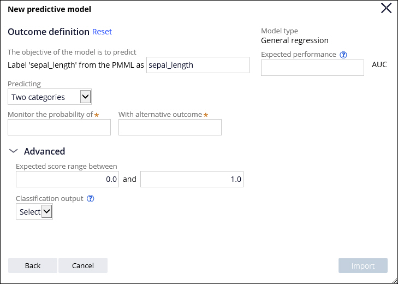Screen dimensions: 398x284
Task: Click the New predictive model title
Action: 49,9
